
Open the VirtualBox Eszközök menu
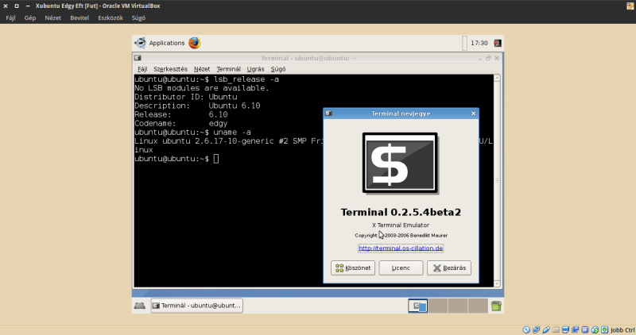click(110, 17)
